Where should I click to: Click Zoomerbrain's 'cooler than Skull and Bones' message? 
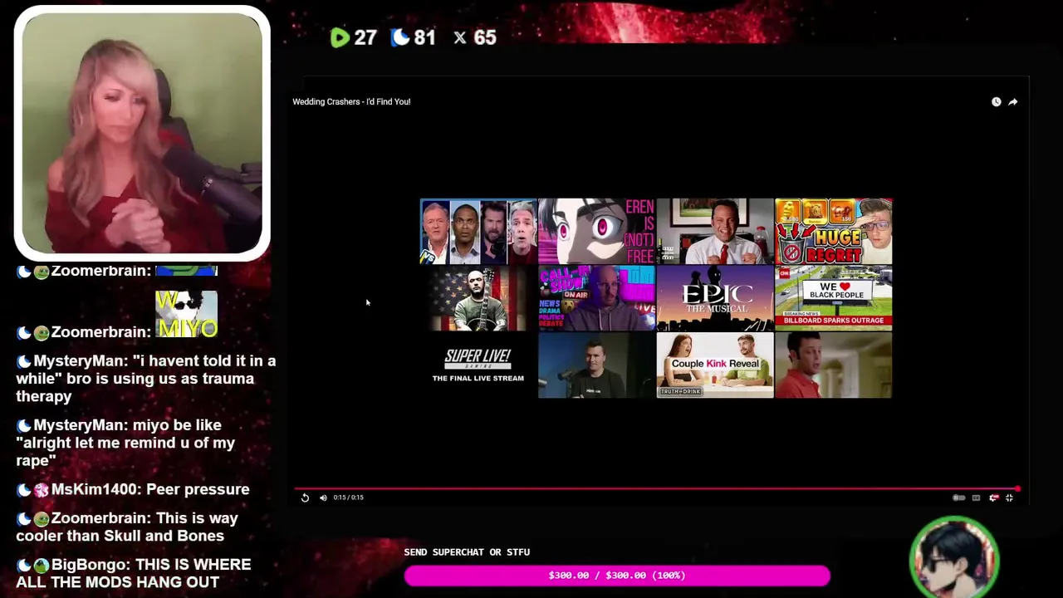[127, 527]
